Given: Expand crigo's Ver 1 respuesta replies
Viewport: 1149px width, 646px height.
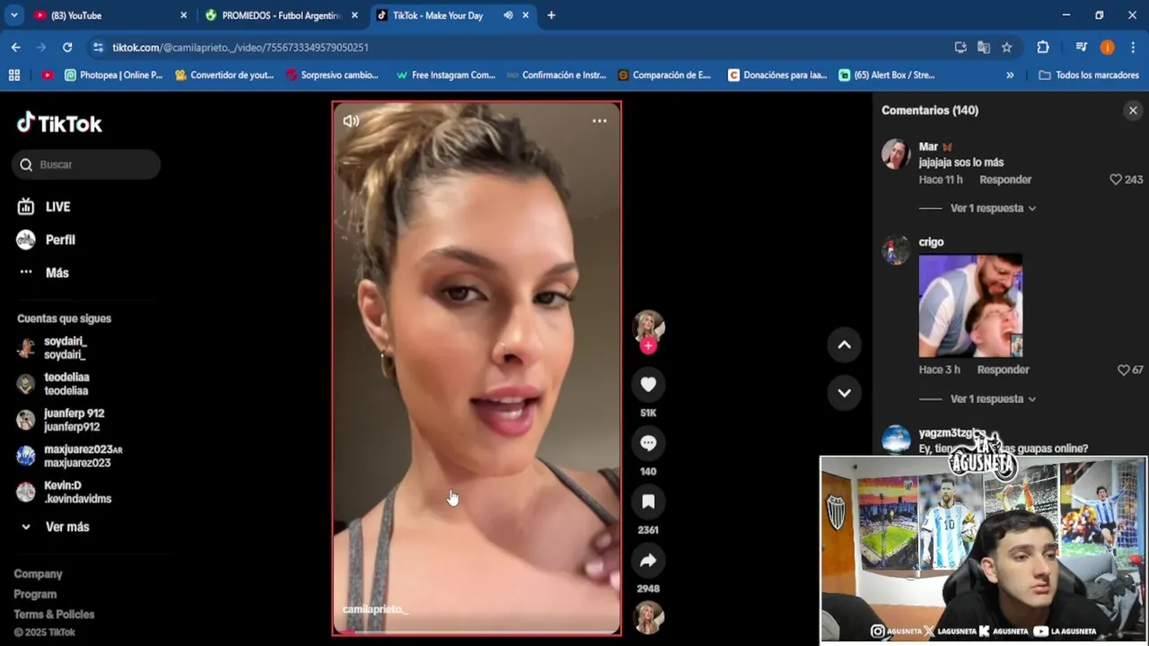Looking at the screenshot, I should click(x=993, y=398).
